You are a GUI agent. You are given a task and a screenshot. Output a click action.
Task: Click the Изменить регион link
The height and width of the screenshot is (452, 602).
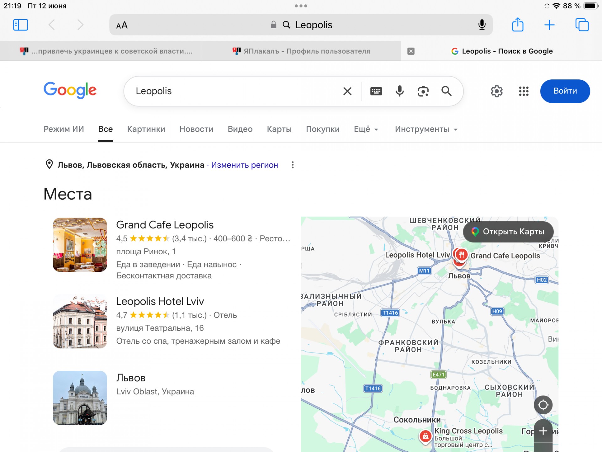tap(245, 165)
